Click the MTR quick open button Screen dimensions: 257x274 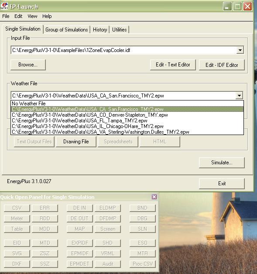[143, 253]
